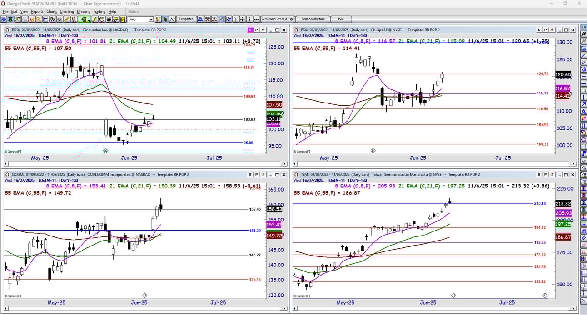Click the golden key toolbar icon
The height and width of the screenshot is (315, 587).
(x=38, y=20)
